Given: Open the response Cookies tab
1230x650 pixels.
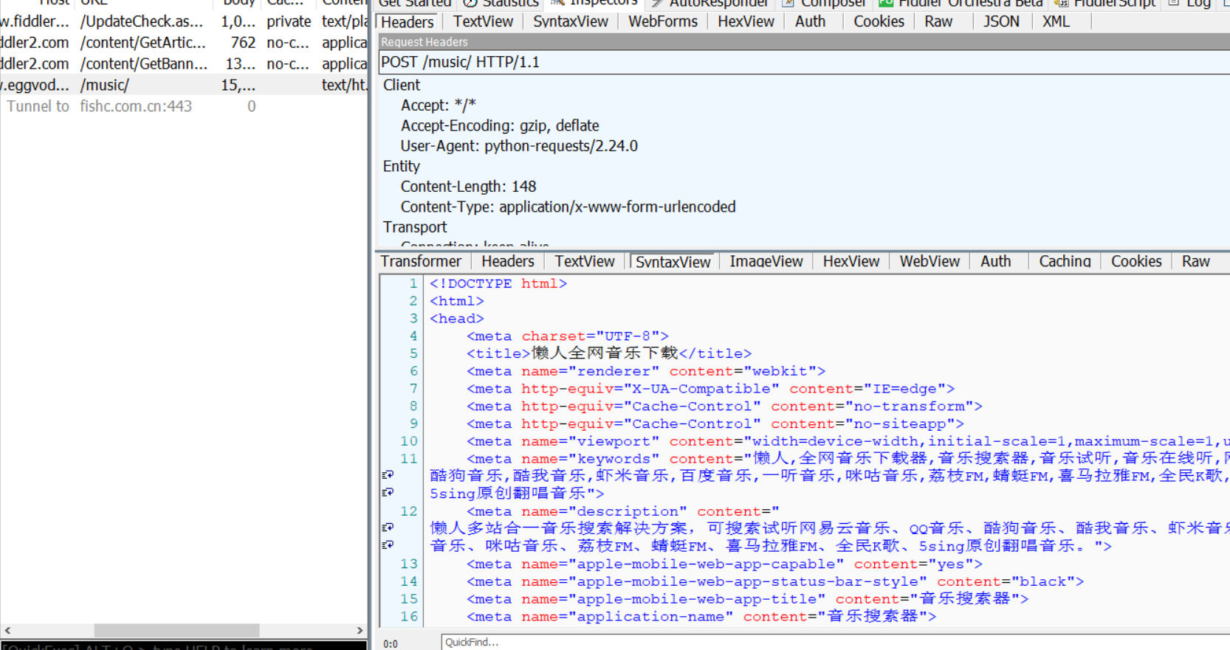Looking at the screenshot, I should point(1136,261).
